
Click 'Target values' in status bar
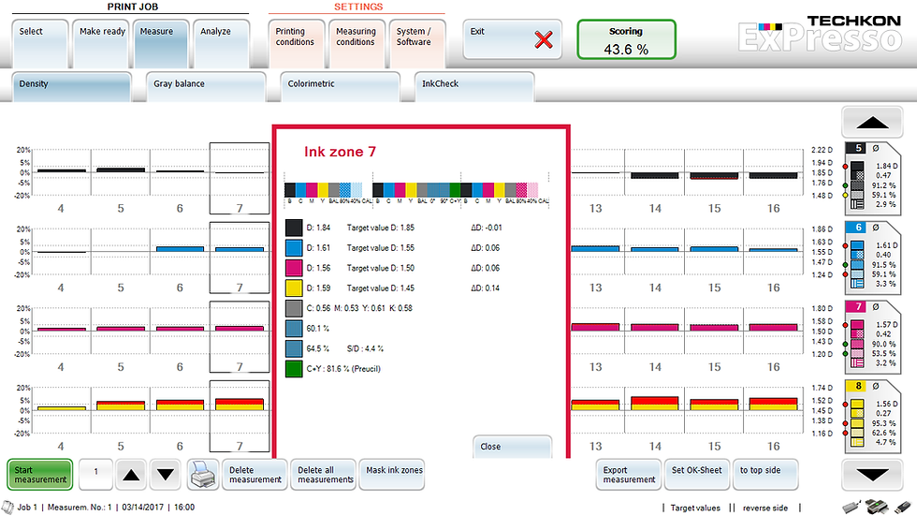[695, 508]
